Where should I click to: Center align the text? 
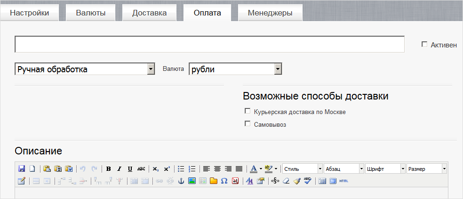coord(217,168)
